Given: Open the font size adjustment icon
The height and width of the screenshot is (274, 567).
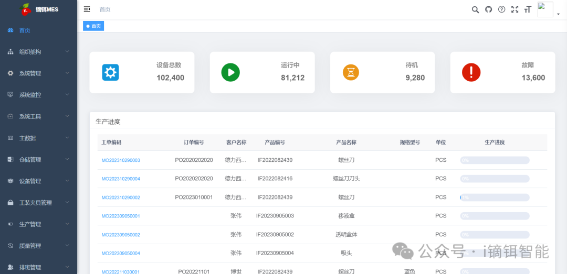Looking at the screenshot, I should pos(528,9).
